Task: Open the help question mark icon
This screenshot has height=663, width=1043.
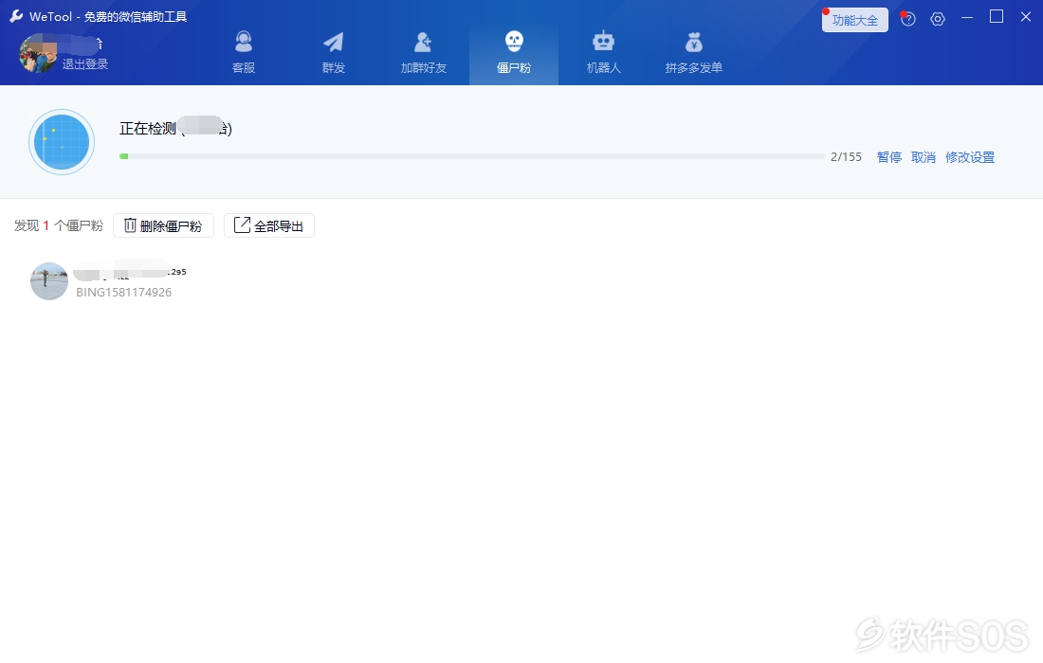Action: point(908,19)
